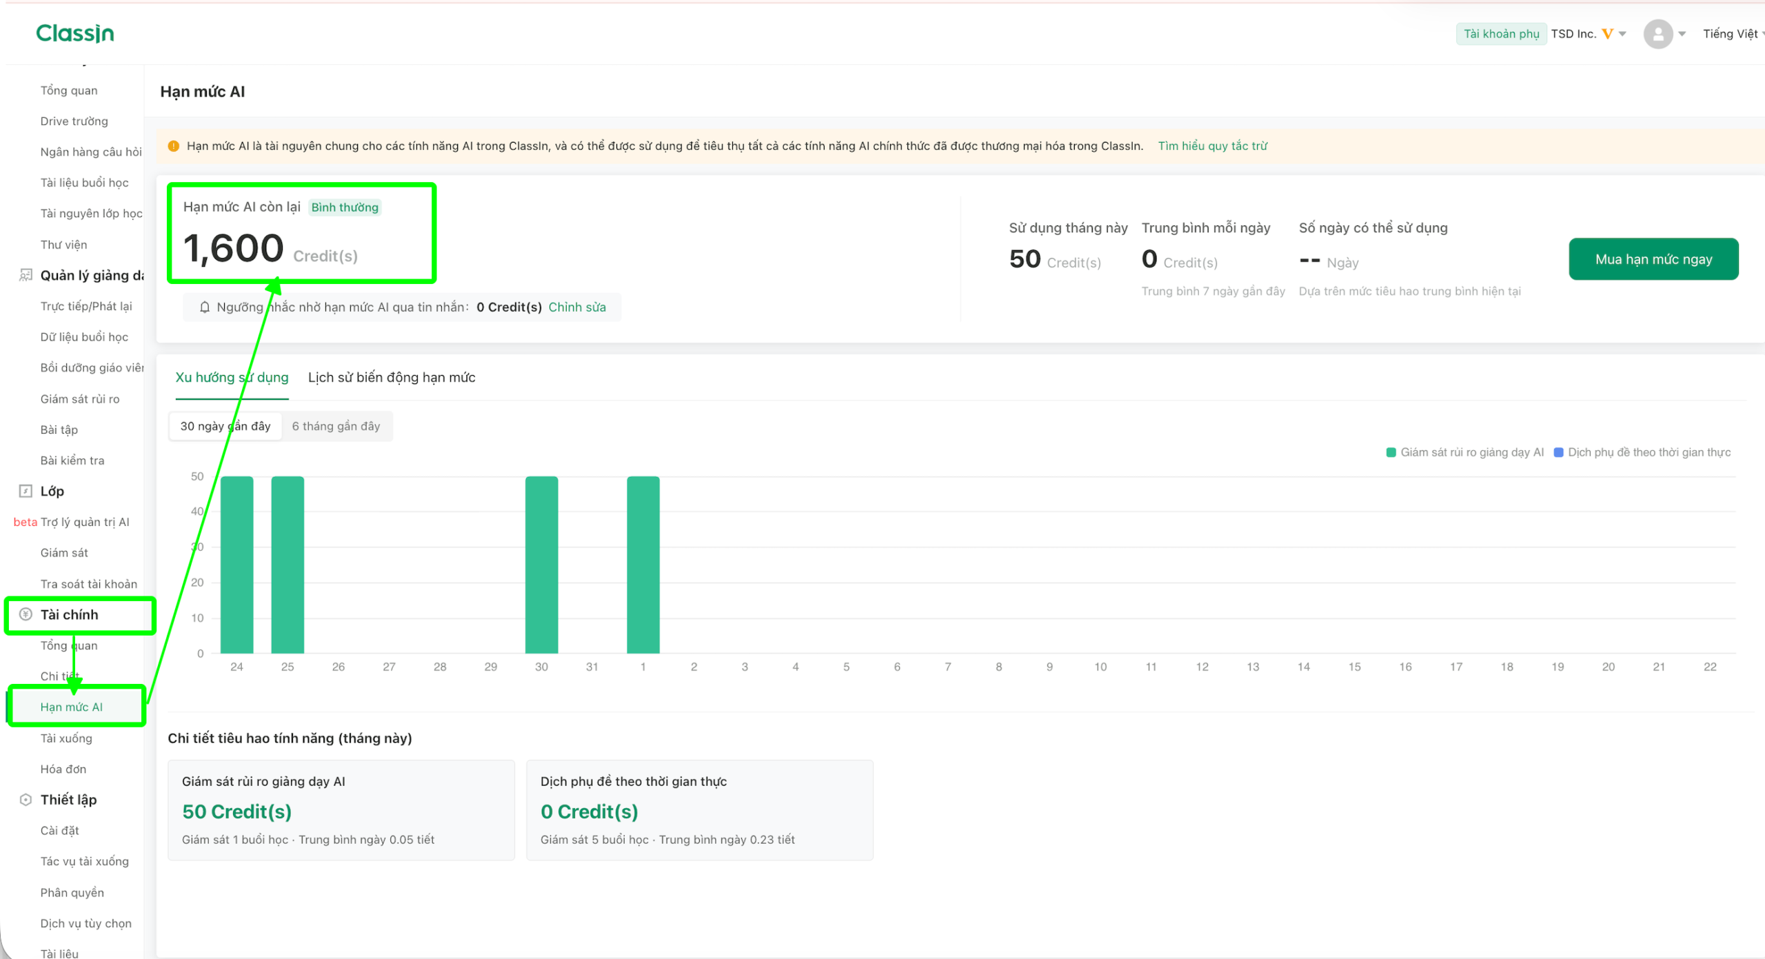Select the 30 ngày gần đây range
This screenshot has height=959, width=1765.
pos(225,426)
